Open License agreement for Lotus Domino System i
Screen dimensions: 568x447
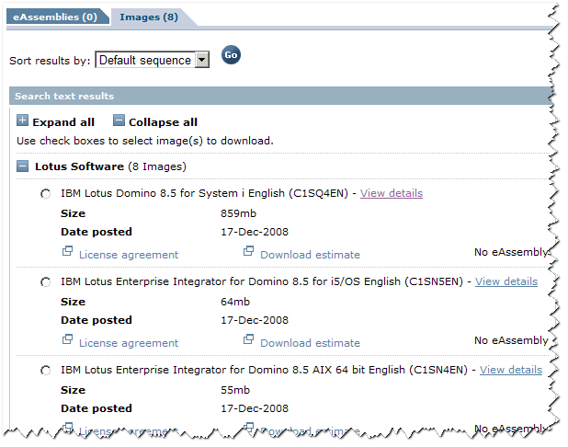coord(129,255)
